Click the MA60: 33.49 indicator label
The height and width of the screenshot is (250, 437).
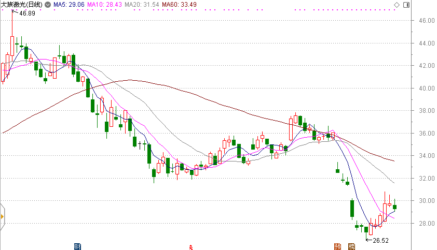[179, 5]
